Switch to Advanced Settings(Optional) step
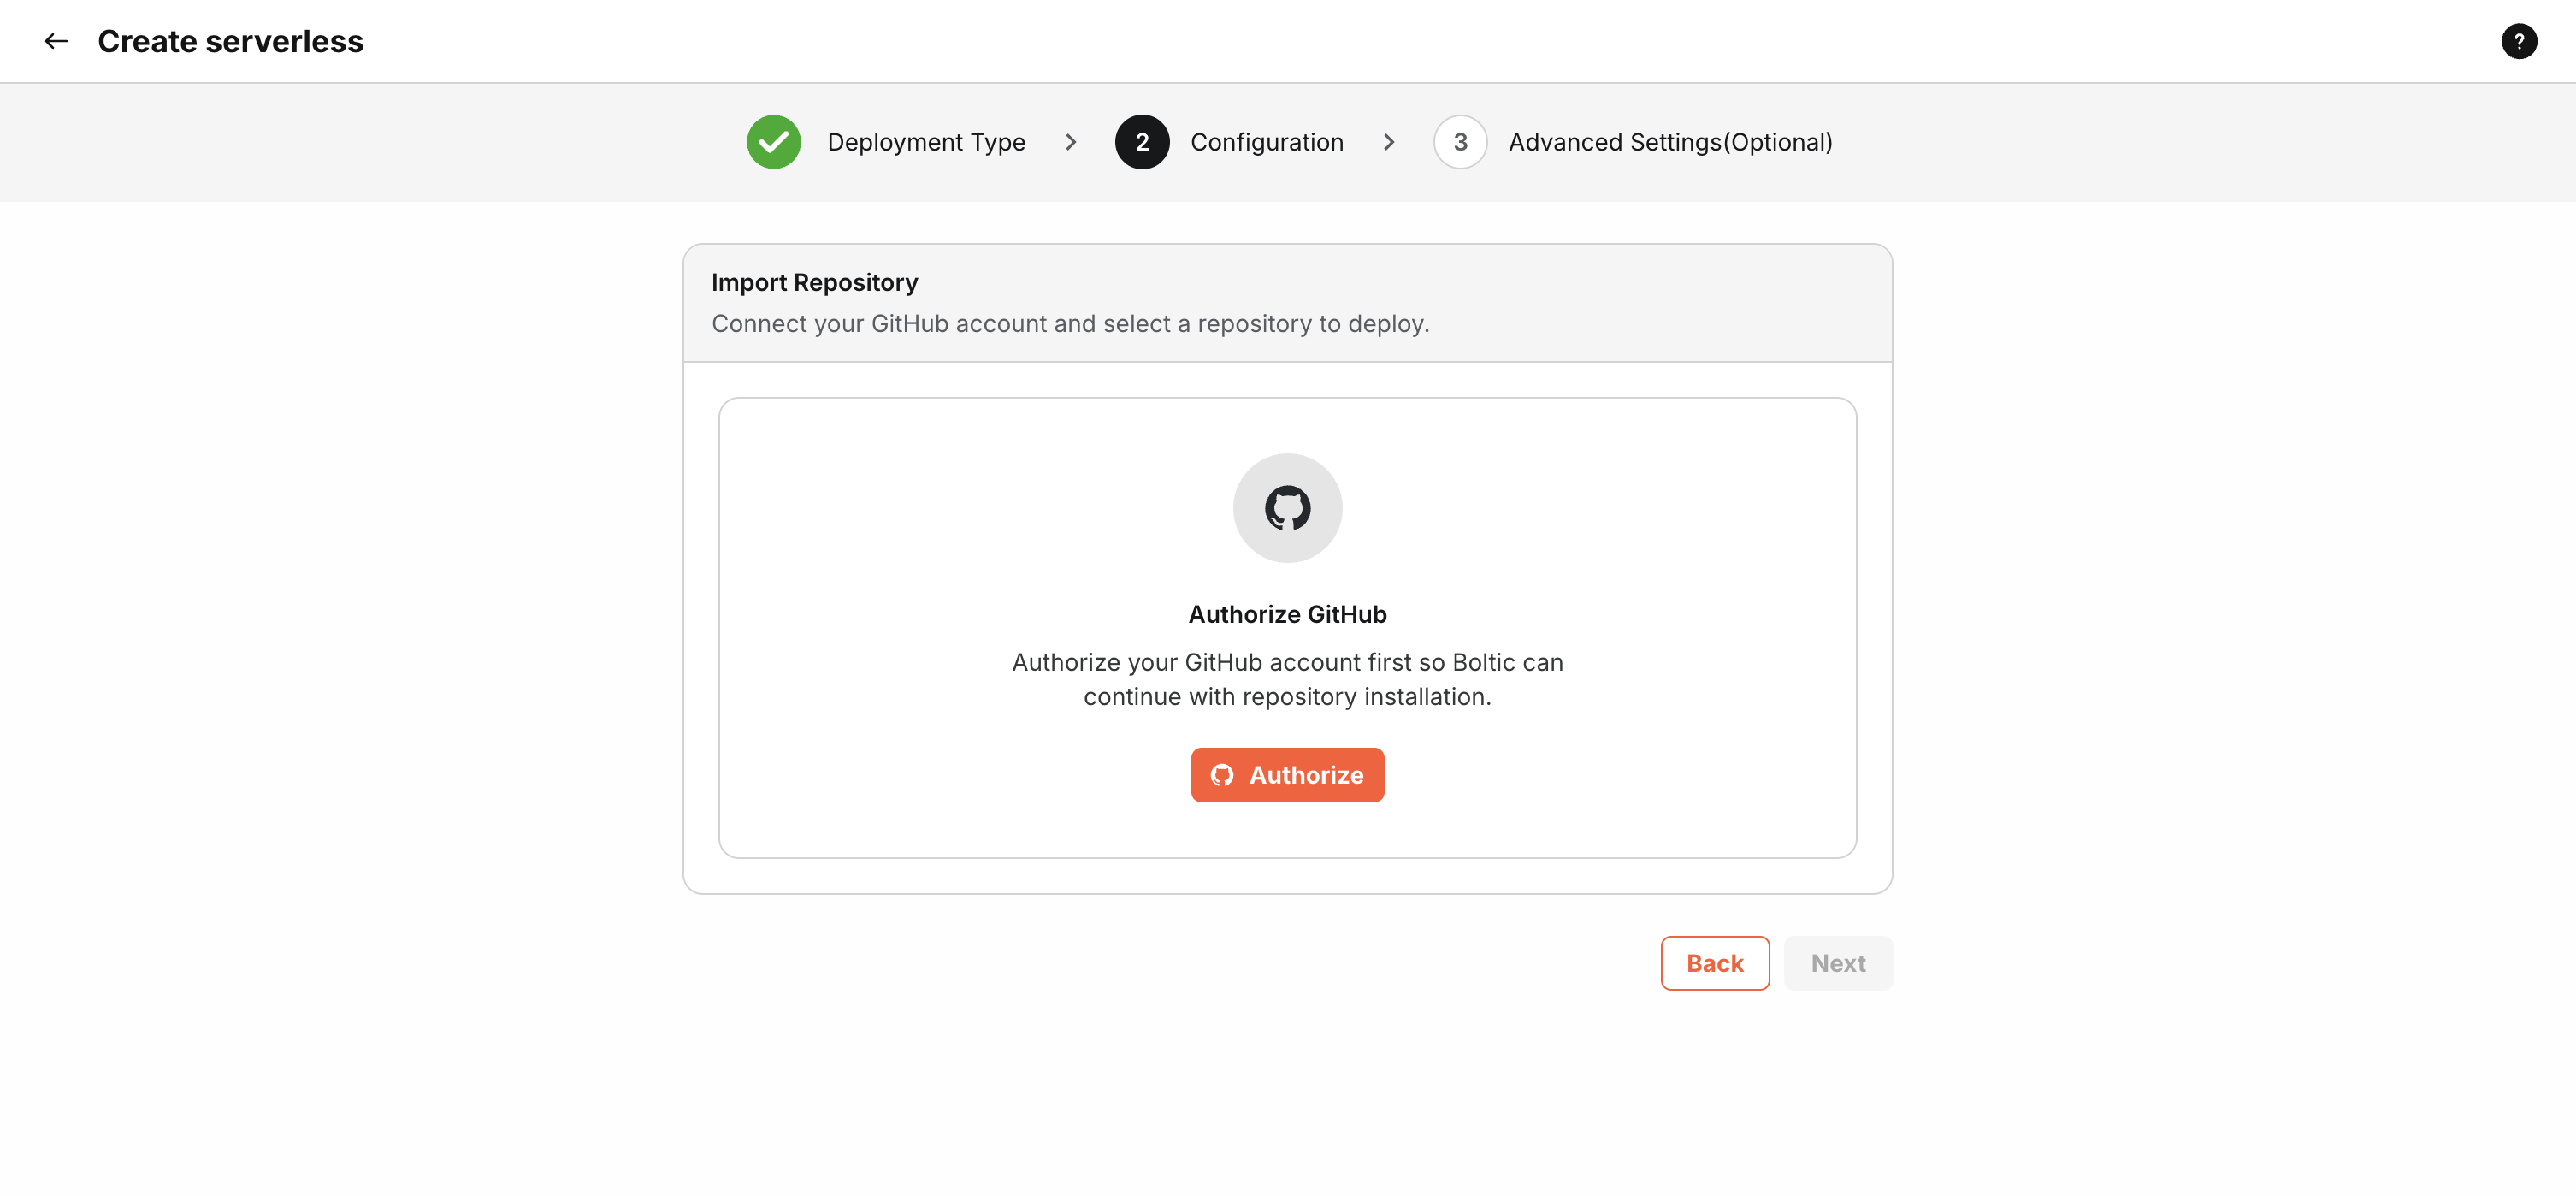Image resolution: width=2576 pixels, height=1196 pixels. pos(1670,142)
